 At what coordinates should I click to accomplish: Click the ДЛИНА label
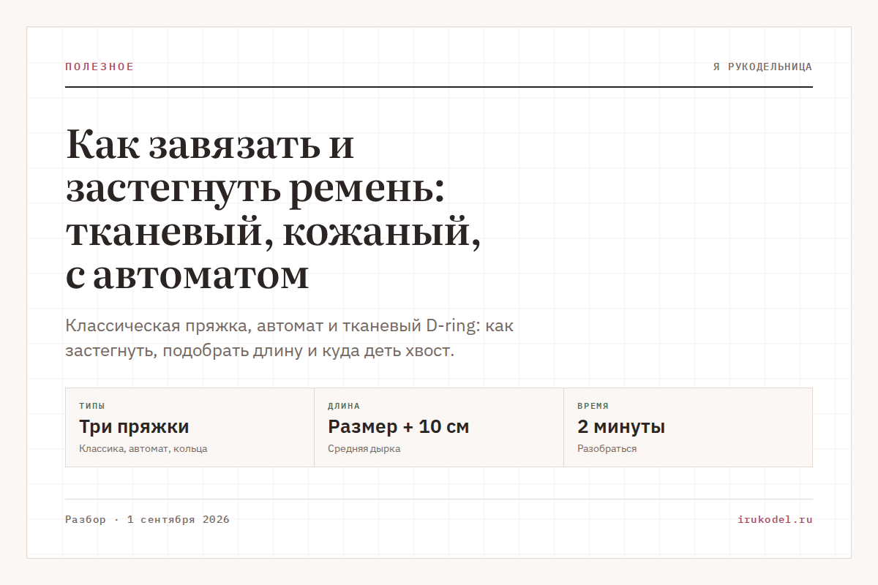coord(344,406)
